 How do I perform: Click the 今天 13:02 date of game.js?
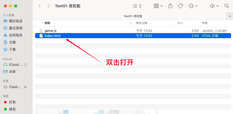pos(144,31)
